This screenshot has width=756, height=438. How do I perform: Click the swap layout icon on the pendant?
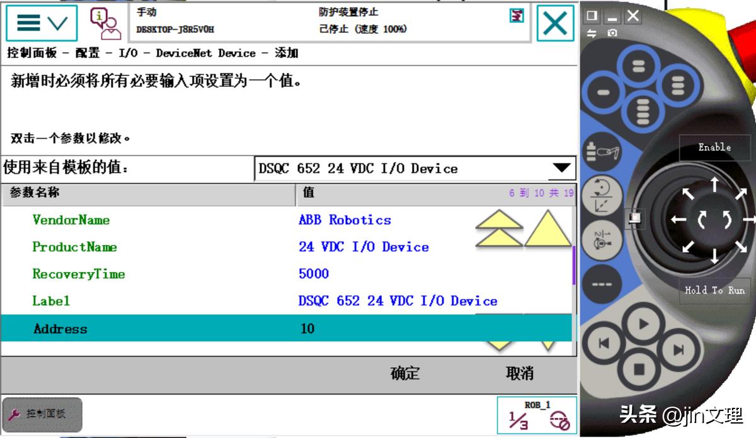590,31
